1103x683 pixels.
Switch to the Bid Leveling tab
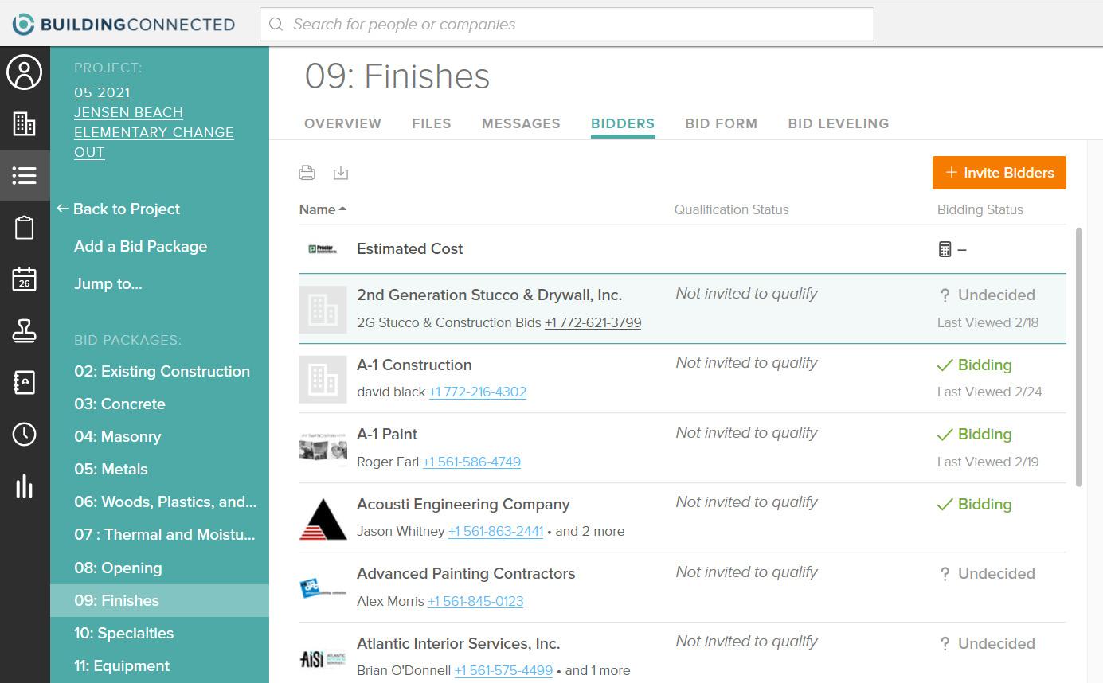click(839, 123)
